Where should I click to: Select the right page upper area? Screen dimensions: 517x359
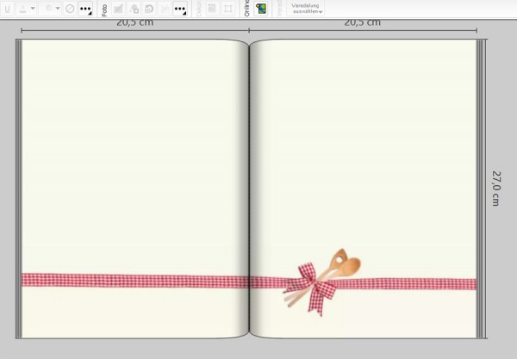pos(362,129)
